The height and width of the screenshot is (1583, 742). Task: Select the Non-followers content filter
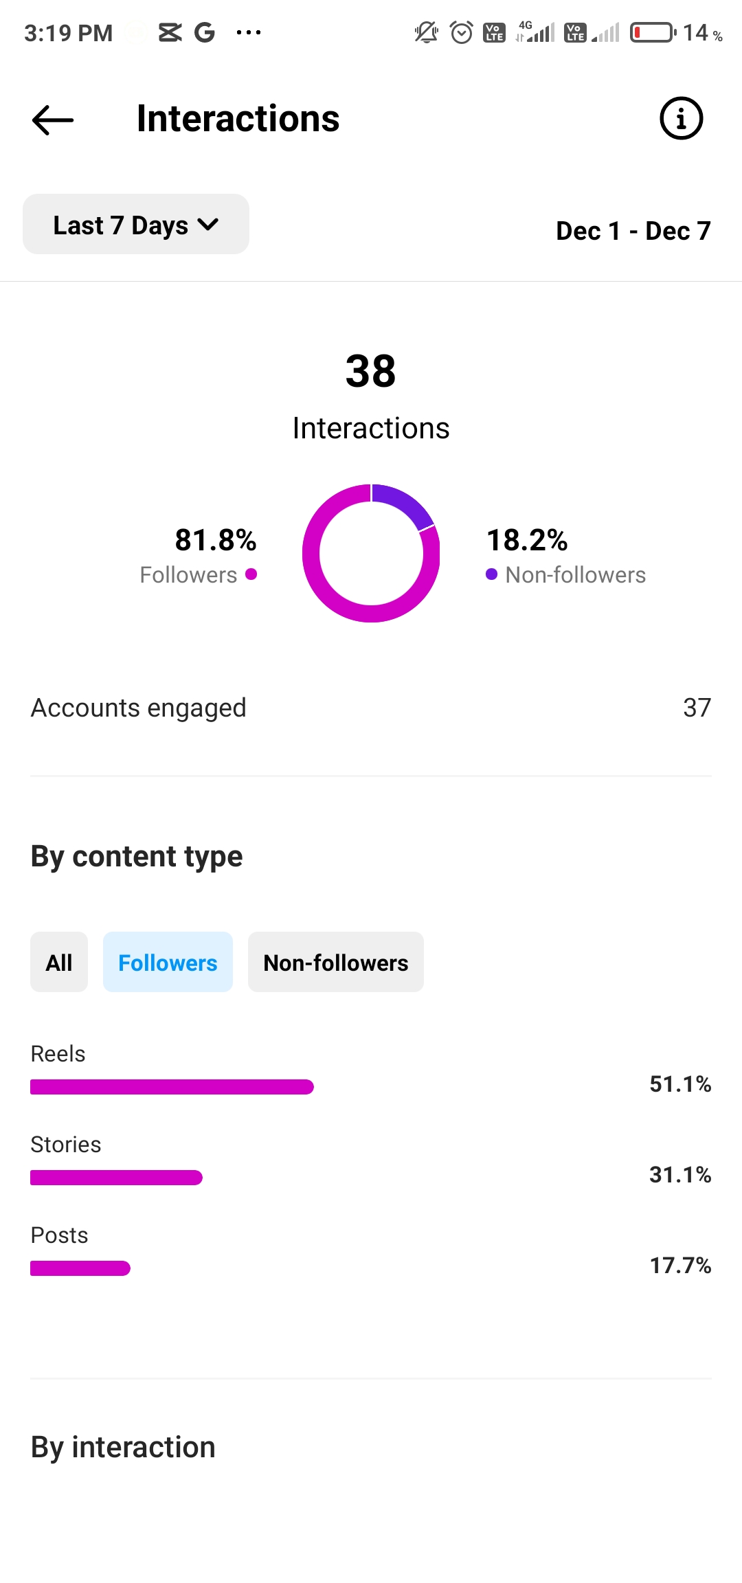[335, 962]
